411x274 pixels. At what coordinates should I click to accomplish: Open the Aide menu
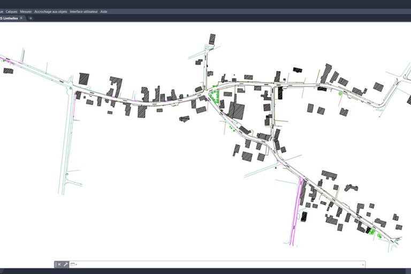click(x=104, y=11)
